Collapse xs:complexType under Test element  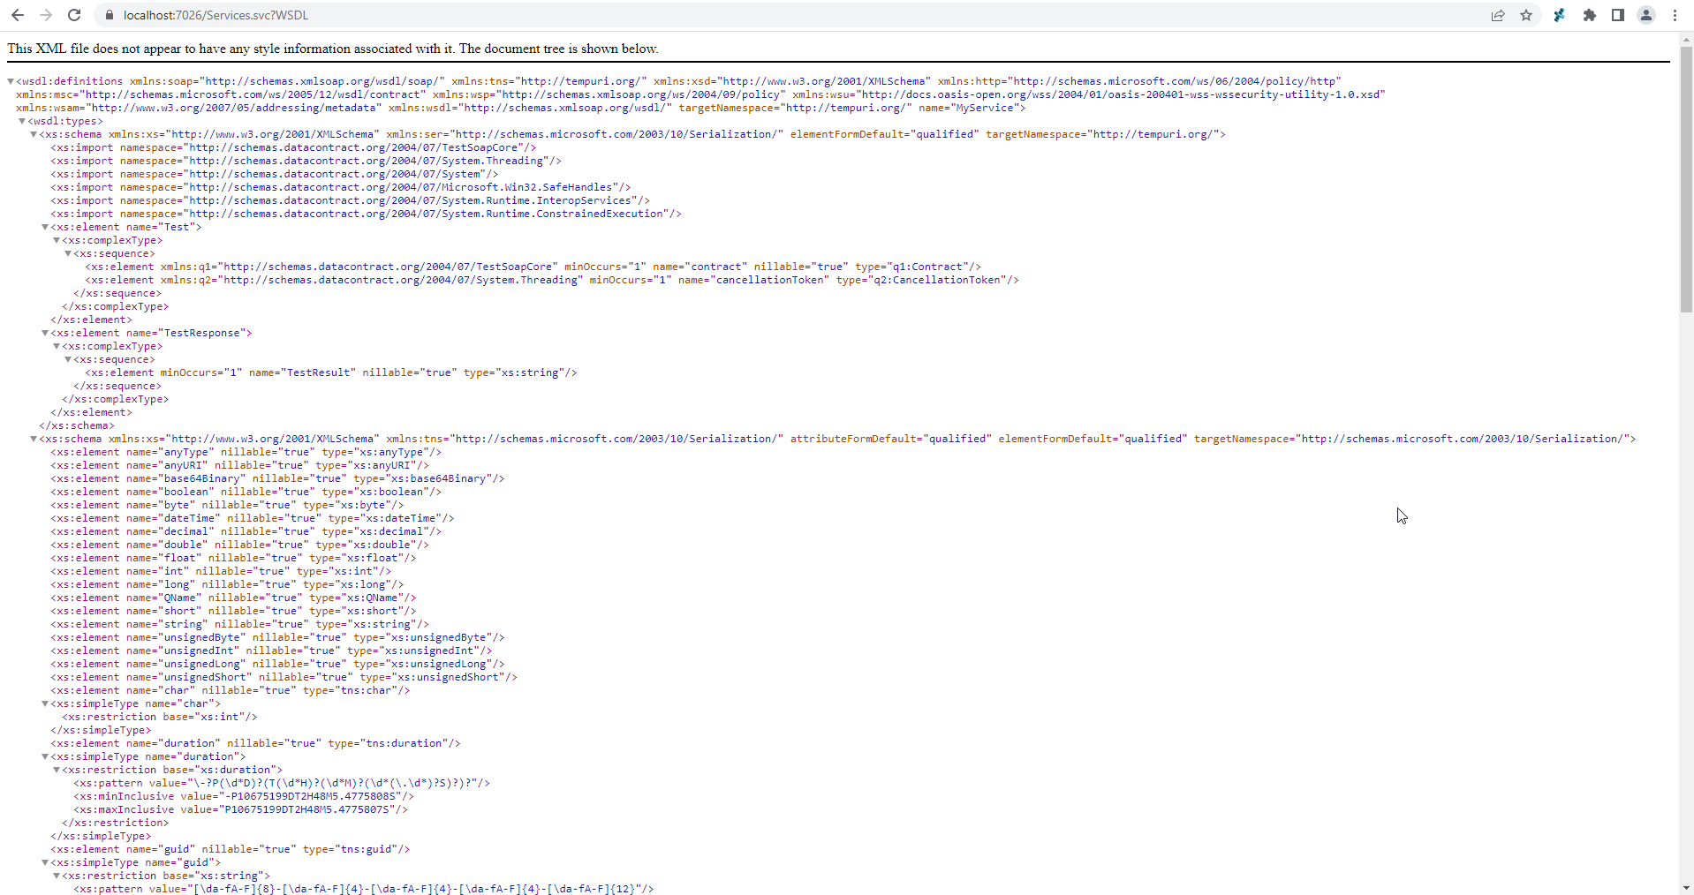pos(57,240)
